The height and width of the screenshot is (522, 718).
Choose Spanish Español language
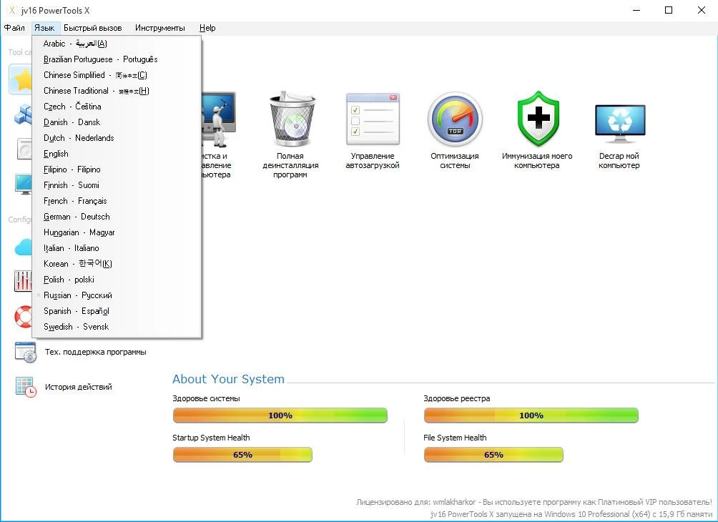(x=117, y=311)
